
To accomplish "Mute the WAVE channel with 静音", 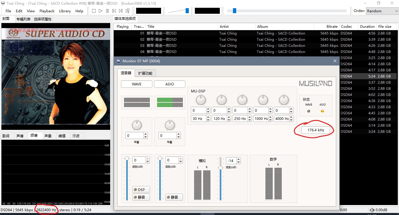I will point(141,197).
